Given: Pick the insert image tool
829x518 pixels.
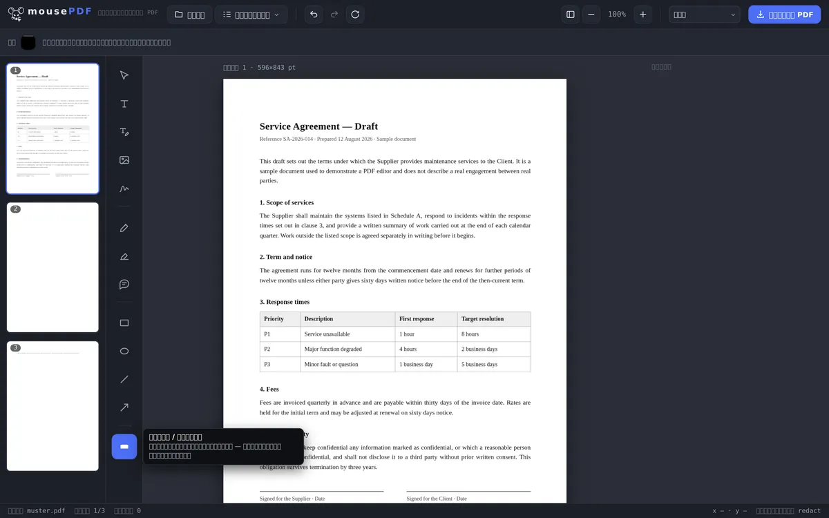Looking at the screenshot, I should coord(124,160).
